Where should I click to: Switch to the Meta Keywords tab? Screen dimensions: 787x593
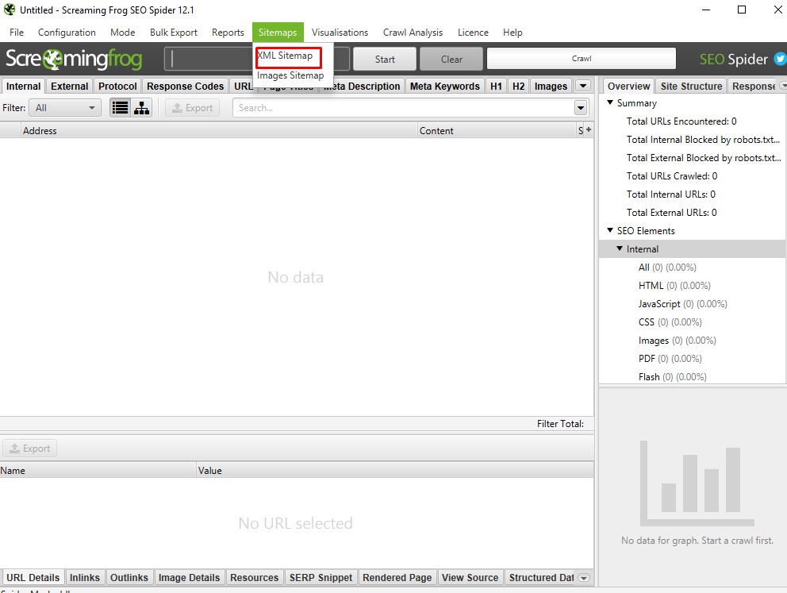tap(445, 86)
